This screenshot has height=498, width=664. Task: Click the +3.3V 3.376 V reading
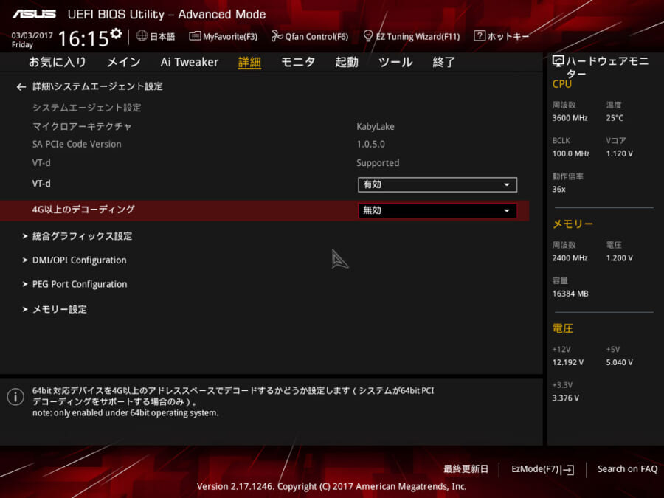[x=566, y=398]
